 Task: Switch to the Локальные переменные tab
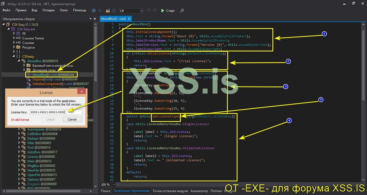click(x=131, y=191)
